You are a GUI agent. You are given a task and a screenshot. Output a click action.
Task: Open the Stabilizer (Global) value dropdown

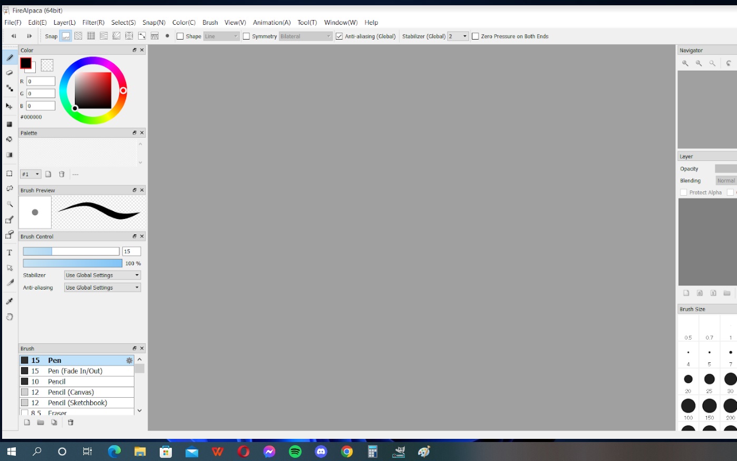coord(458,36)
